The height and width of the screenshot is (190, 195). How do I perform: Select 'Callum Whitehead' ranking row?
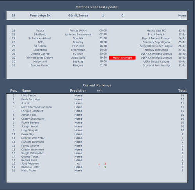point(97,150)
